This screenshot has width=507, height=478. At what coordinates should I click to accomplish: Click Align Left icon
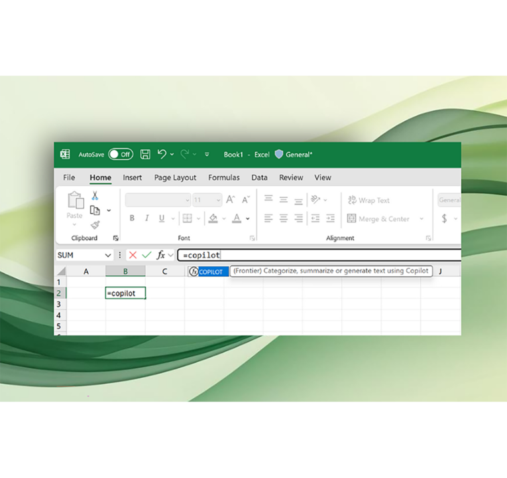pyautogui.click(x=268, y=218)
